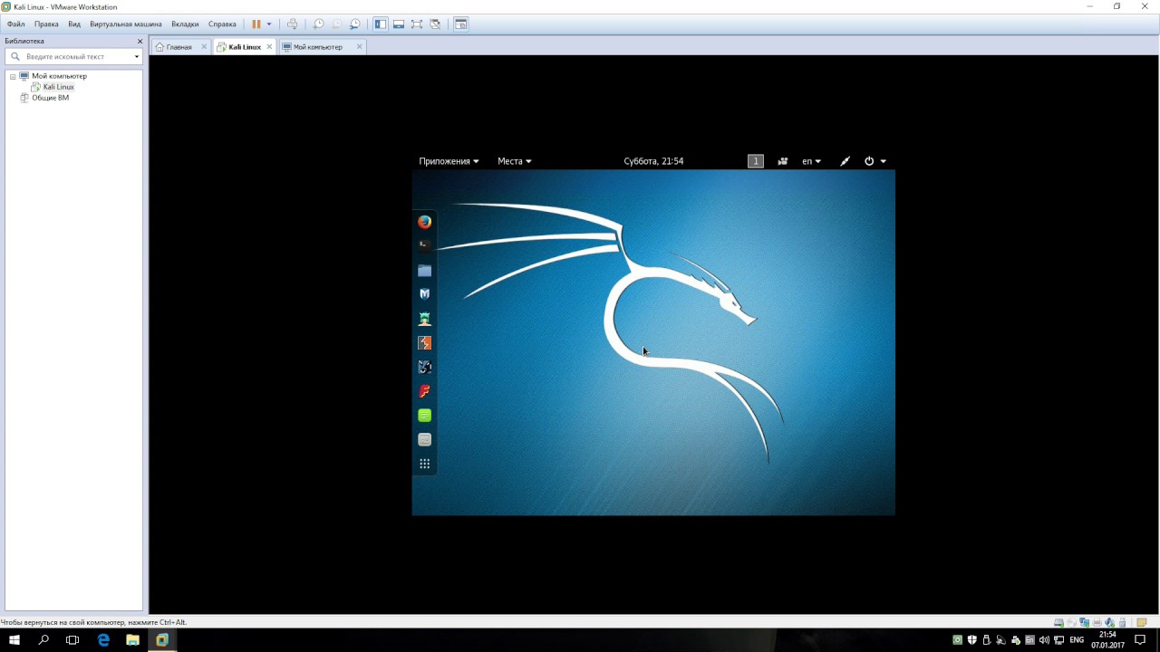Open the message log note icon
The height and width of the screenshot is (652, 1160).
click(x=1142, y=623)
